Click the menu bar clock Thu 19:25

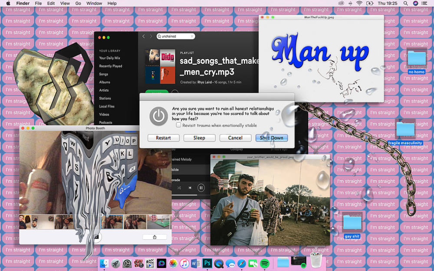pos(388,3)
